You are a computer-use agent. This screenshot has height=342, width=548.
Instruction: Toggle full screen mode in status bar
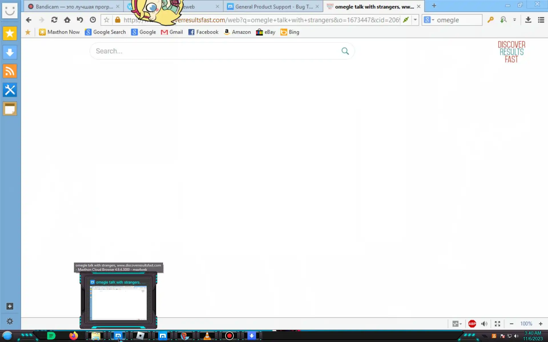[x=497, y=324]
